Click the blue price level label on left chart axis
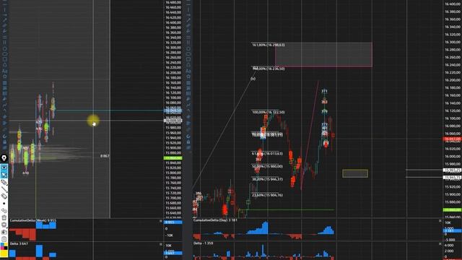This screenshot has height=260, width=462. (173, 110)
